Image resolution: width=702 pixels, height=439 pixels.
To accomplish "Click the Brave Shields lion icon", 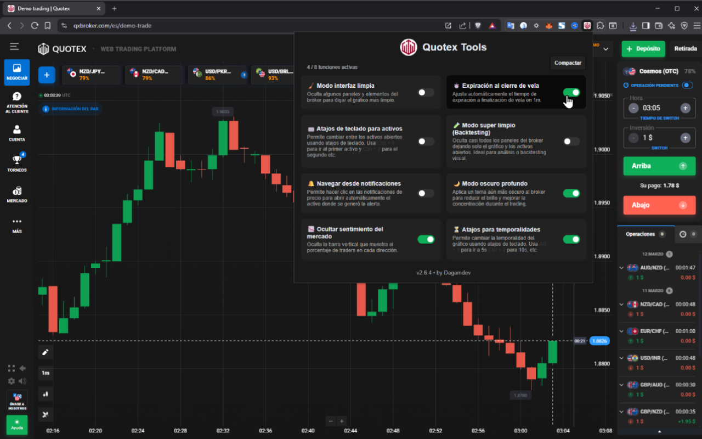I will click(478, 25).
